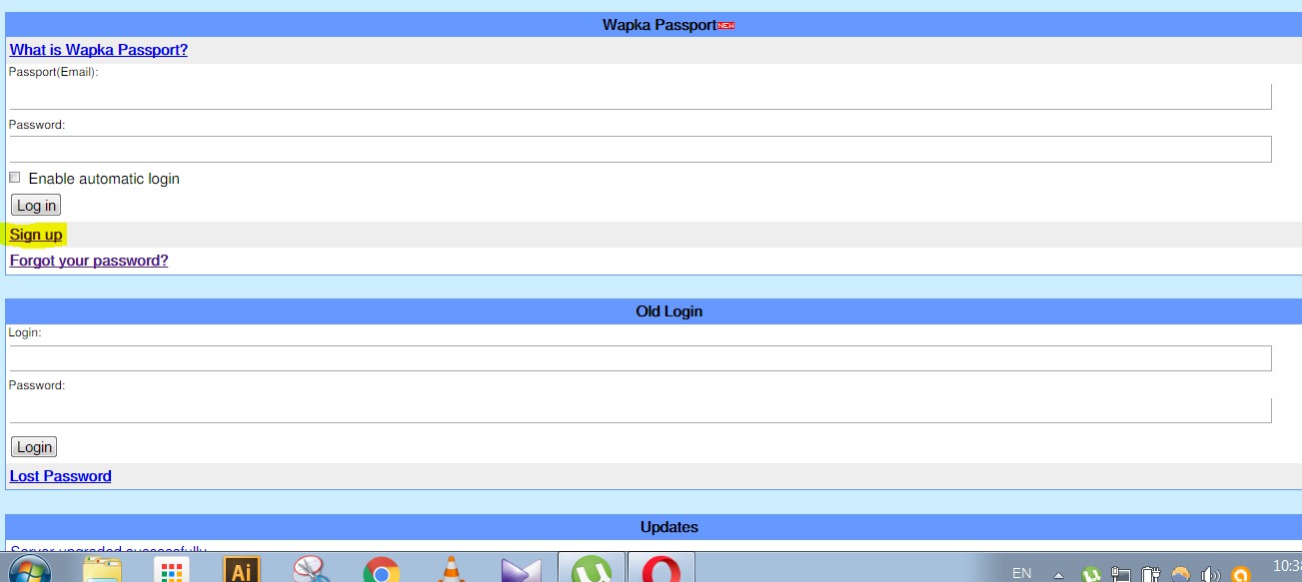The width and height of the screenshot is (1302, 582).
Task: Open 'What is Wapka Passport?' link
Action: point(99,50)
